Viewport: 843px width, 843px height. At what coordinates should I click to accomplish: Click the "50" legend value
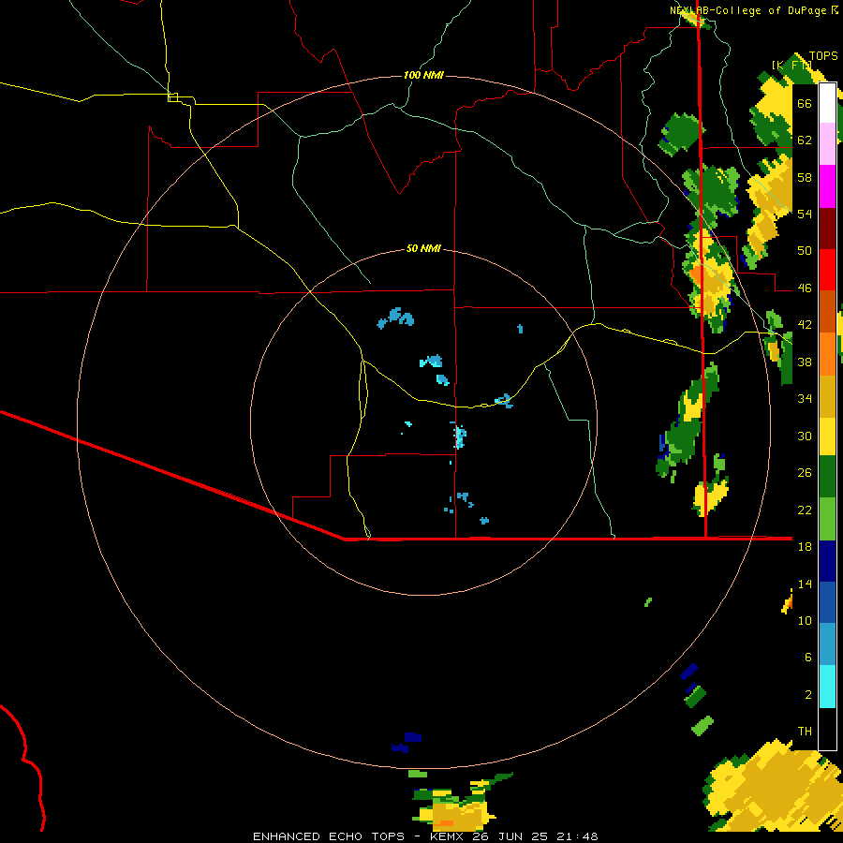pos(805,250)
